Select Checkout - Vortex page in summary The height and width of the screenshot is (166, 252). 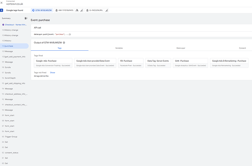15,24
